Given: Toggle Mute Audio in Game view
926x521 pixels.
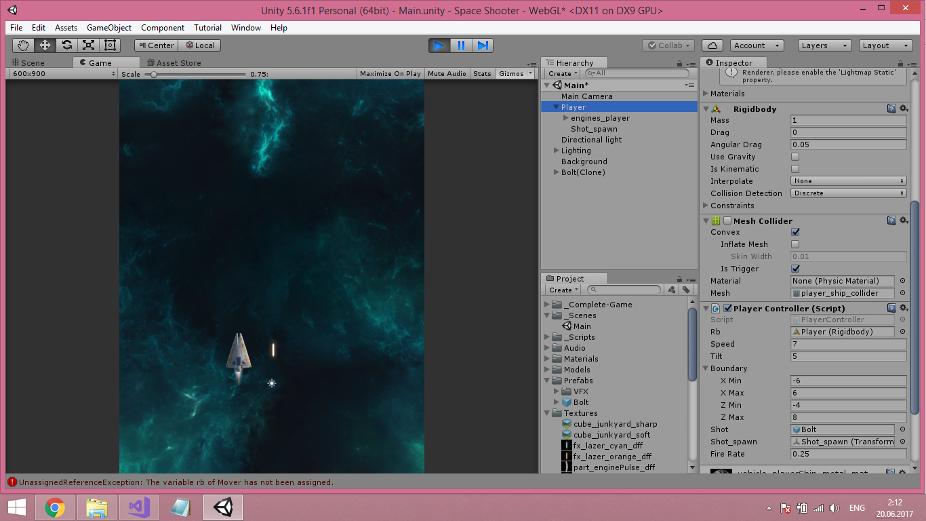Looking at the screenshot, I should pyautogui.click(x=447, y=73).
